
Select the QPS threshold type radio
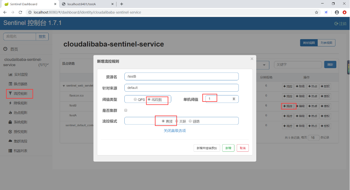[135, 99]
